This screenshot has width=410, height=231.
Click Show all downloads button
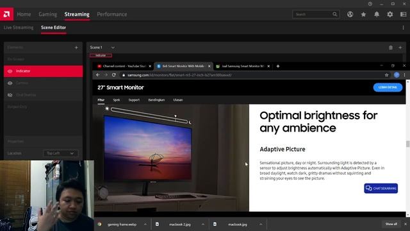point(391,224)
